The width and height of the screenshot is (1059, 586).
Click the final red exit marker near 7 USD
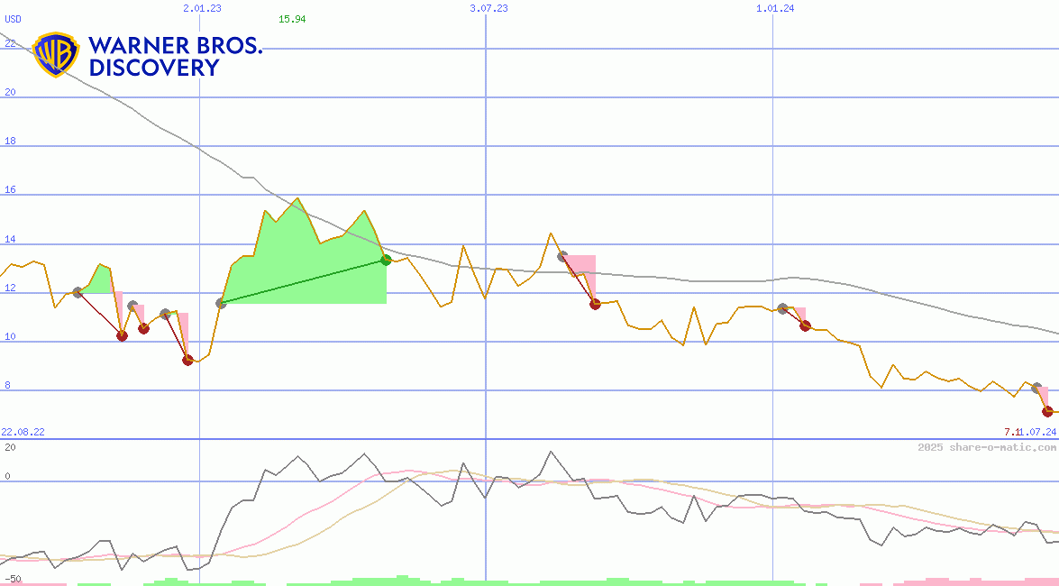click(x=1047, y=411)
